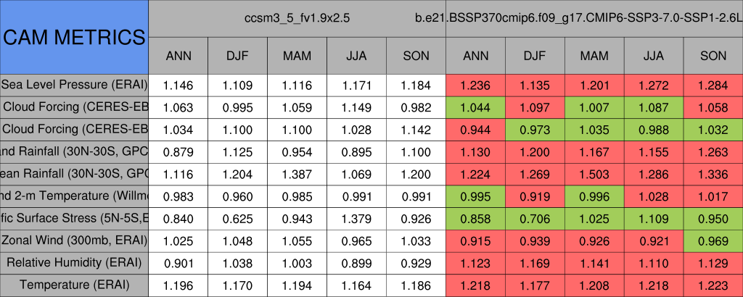Open the Relative Humidity (ERAI) row label
The image size is (743, 297).
(74, 262)
